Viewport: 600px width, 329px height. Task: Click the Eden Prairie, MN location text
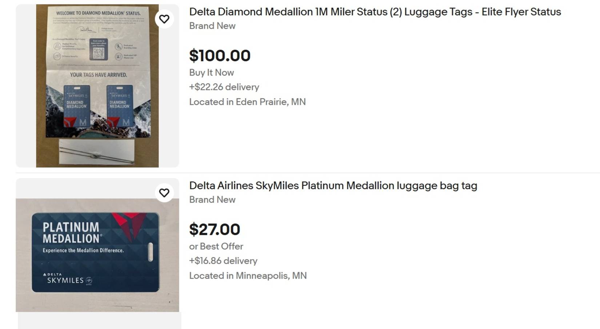click(x=247, y=102)
